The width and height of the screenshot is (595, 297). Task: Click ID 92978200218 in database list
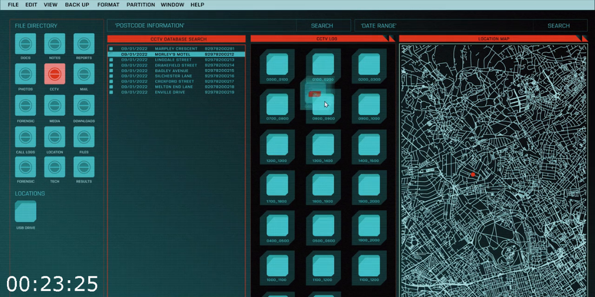click(219, 87)
